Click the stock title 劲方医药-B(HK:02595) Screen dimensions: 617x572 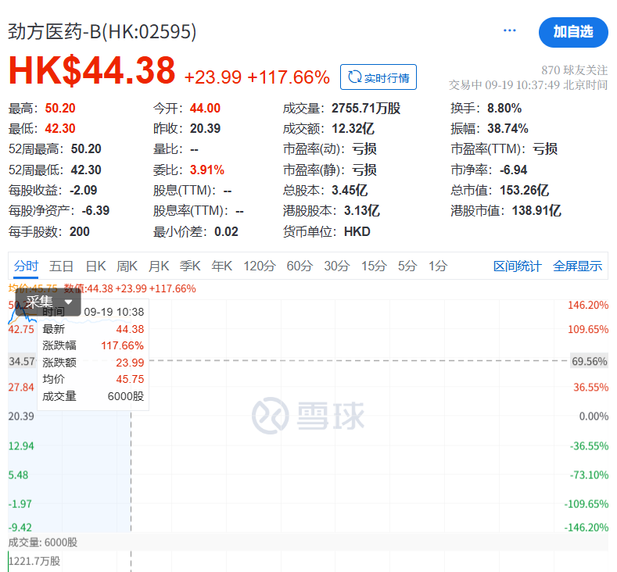pos(102,32)
